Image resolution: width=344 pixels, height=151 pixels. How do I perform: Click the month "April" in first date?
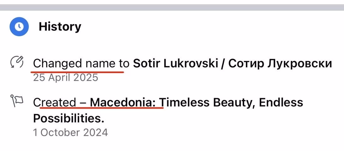tap(60, 77)
